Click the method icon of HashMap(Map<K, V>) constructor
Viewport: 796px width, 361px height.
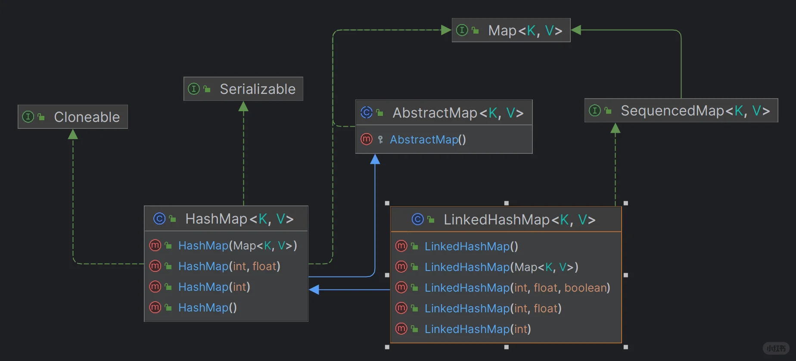155,246
